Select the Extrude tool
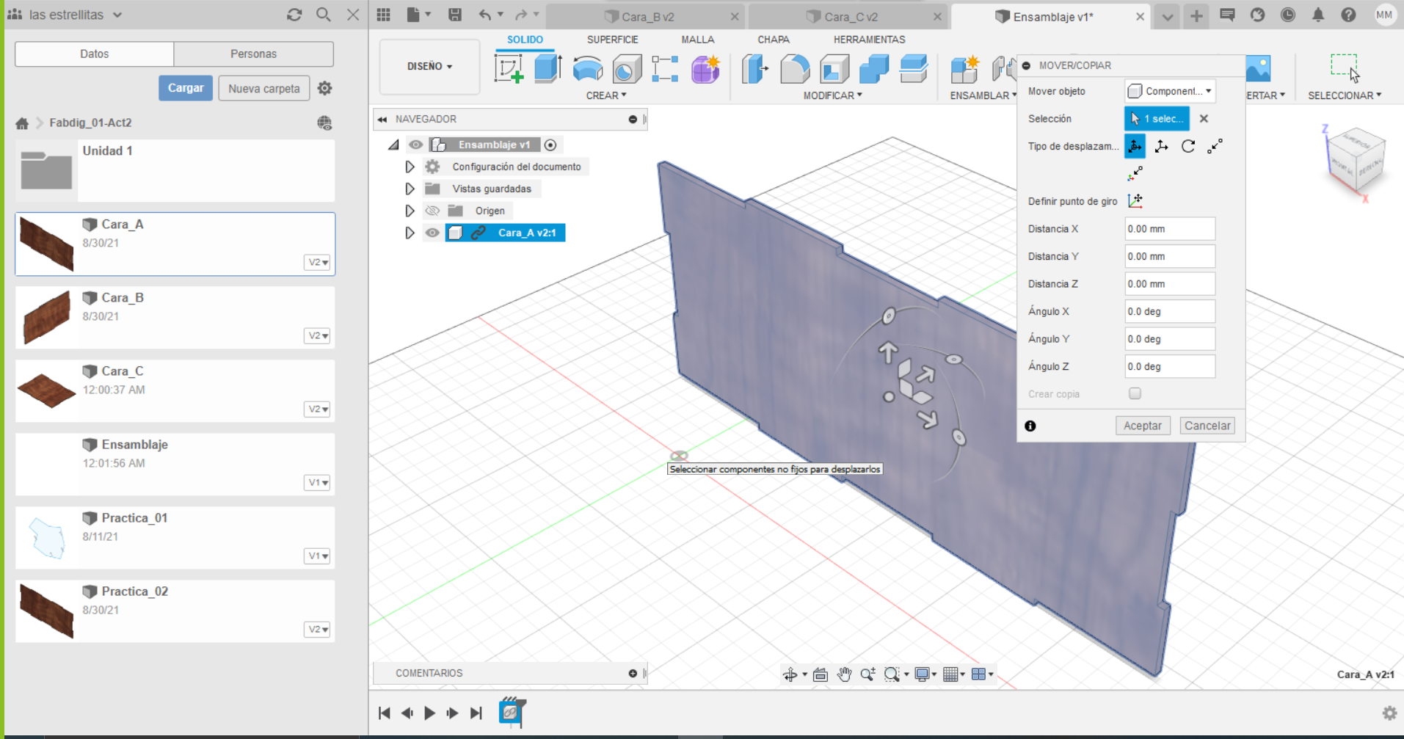 (548, 69)
